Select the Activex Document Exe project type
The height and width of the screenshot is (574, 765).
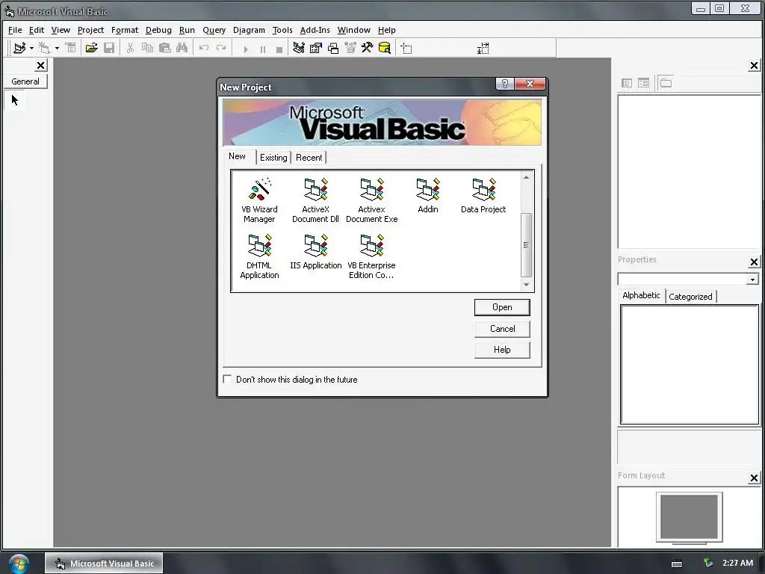click(x=371, y=200)
